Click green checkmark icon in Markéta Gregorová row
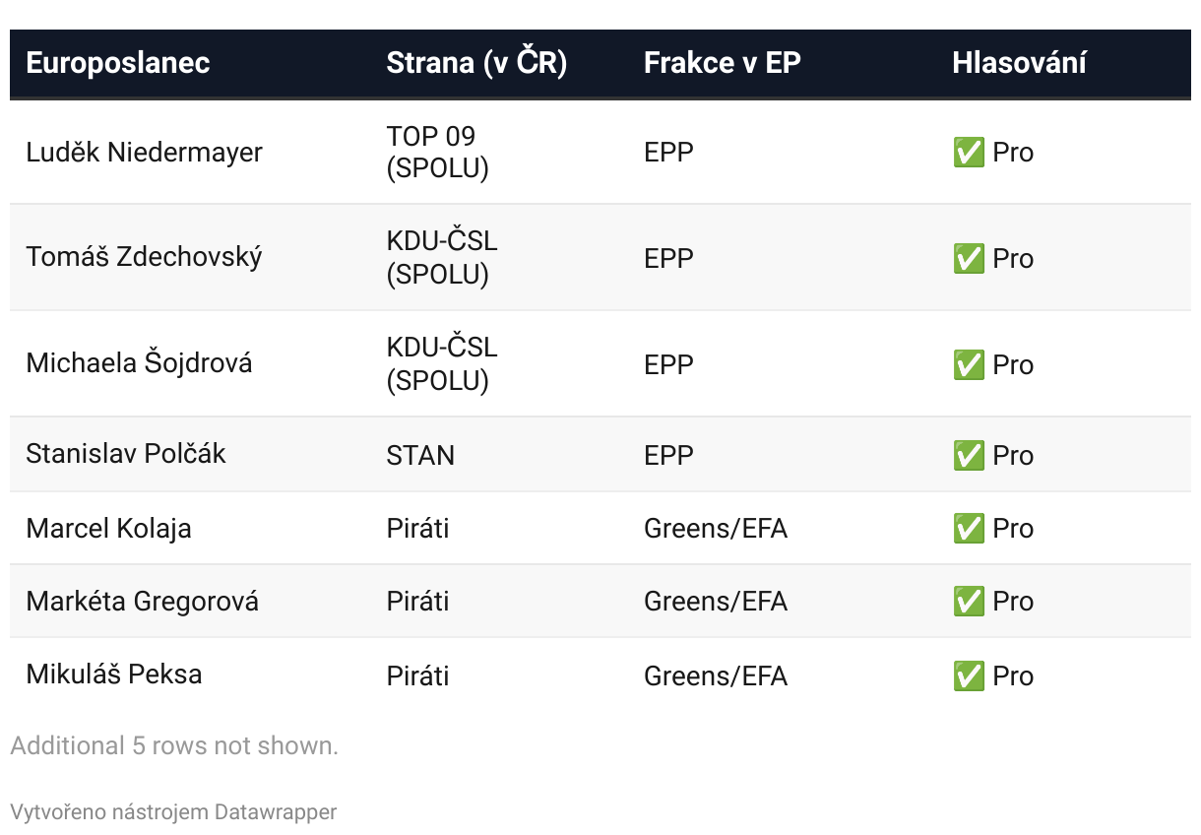Viewport: 1201px width, 835px height. [969, 602]
